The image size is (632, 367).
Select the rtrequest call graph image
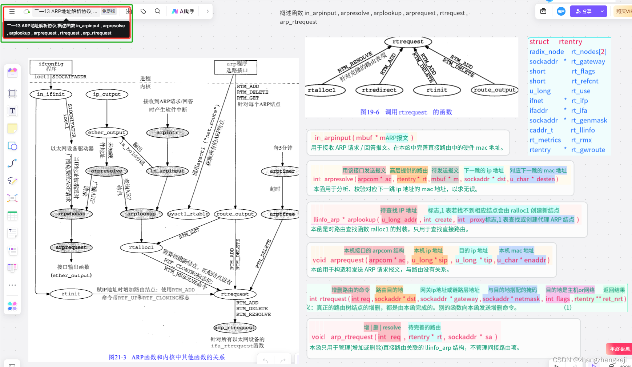pos(412,77)
